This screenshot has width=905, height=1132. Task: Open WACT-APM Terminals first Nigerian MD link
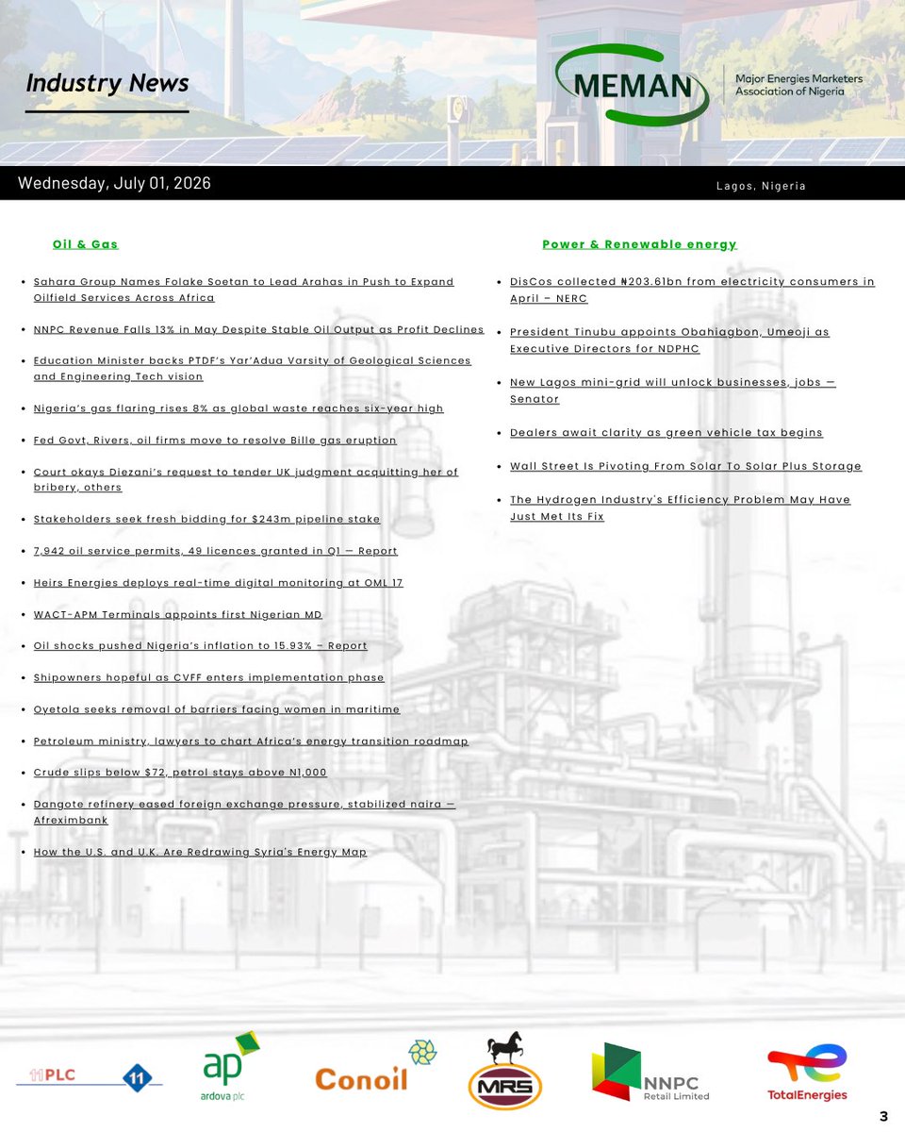pyautogui.click(x=177, y=614)
